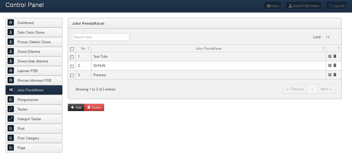Open the Page menu item
Screen dimensions: 352x154
coord(34,148)
